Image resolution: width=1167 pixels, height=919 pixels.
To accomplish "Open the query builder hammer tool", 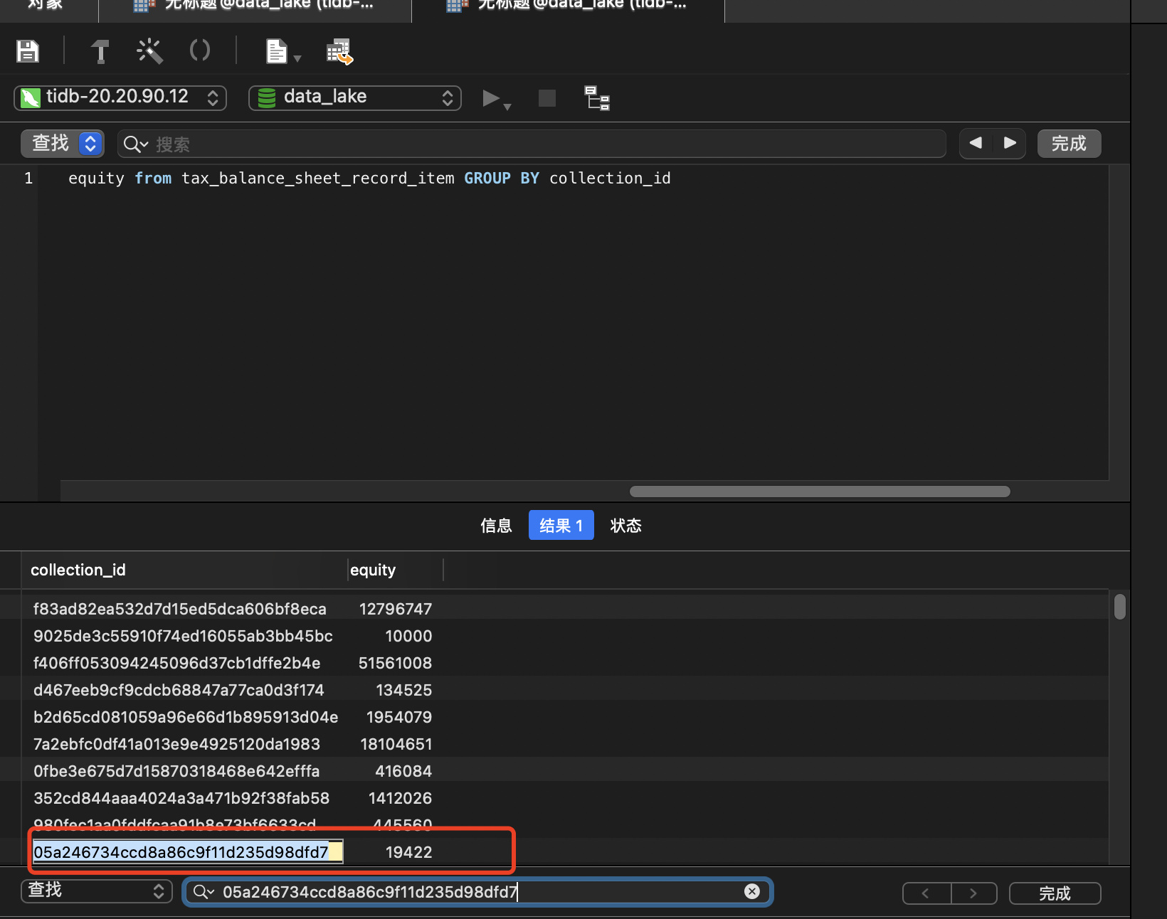I will [100, 51].
